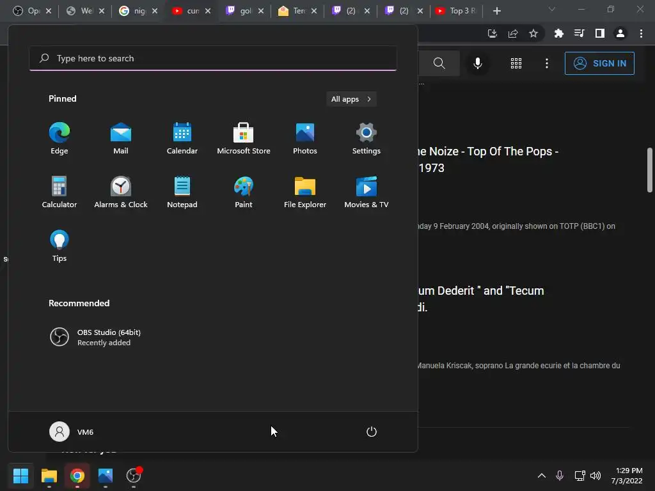The image size is (655, 491).
Task: Open the Calendar app
Action: [x=182, y=139]
